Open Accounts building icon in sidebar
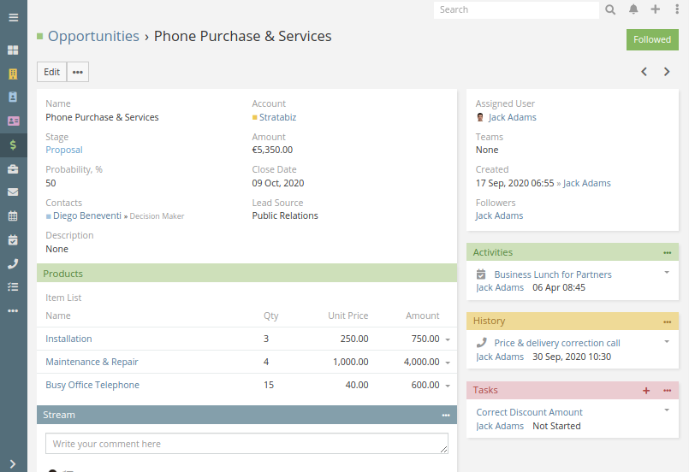Viewport: 689px width, 472px height. (13, 74)
